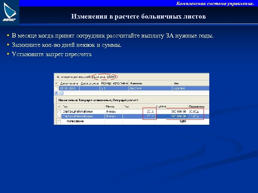Select the execution number cell in the 01.01.2013 row
The height and width of the screenshot is (193, 258).
[114, 88]
